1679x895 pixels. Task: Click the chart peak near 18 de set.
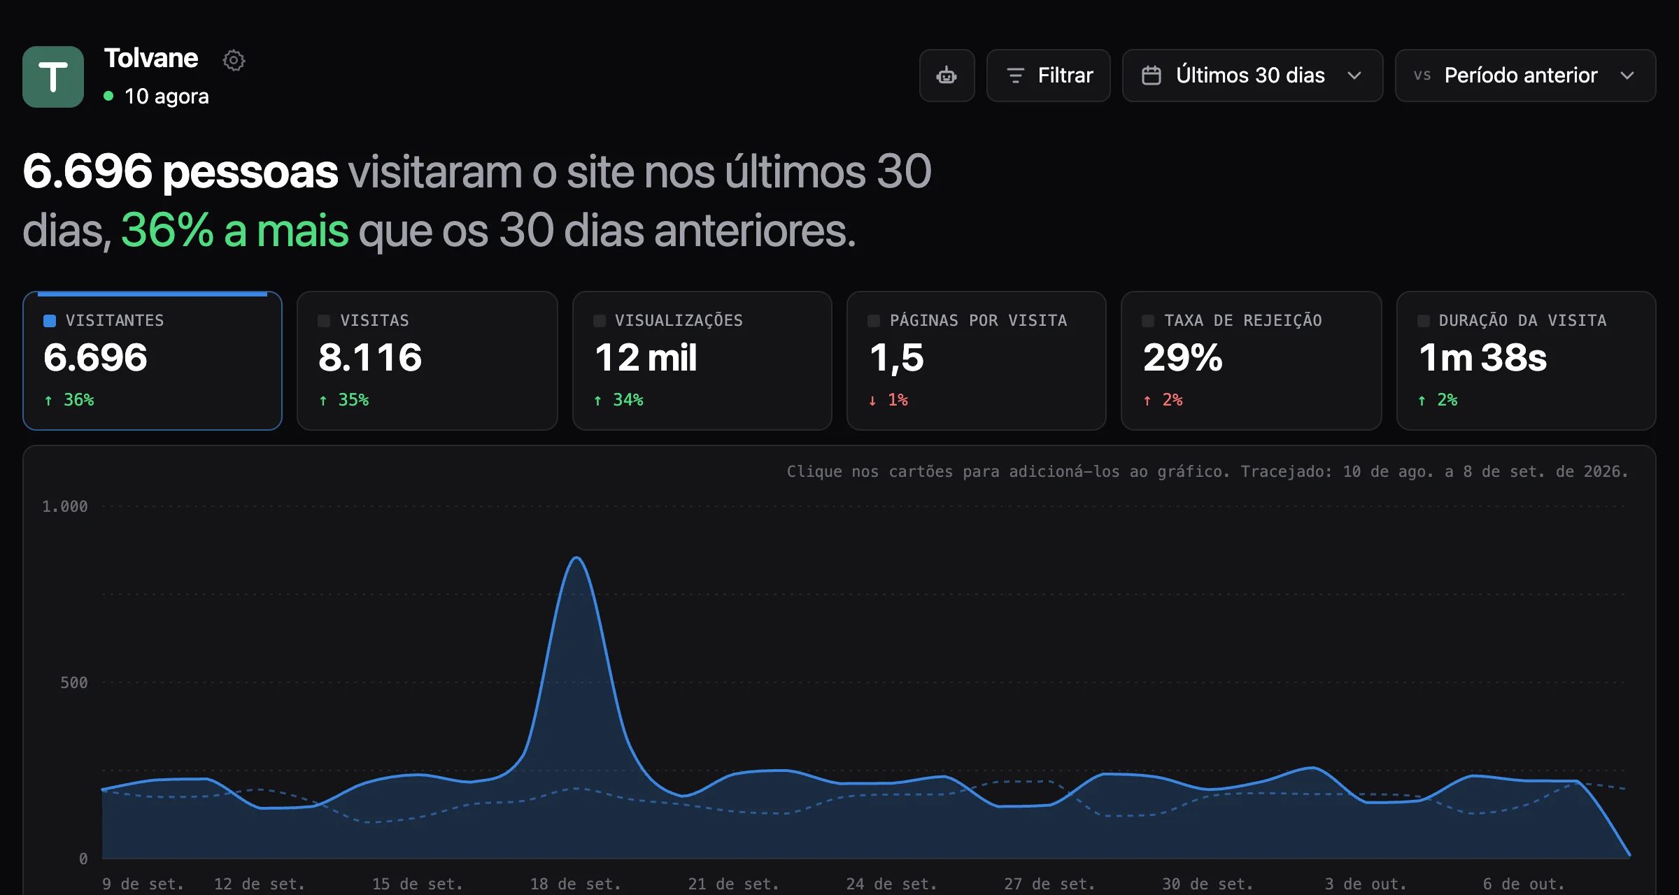coord(576,558)
